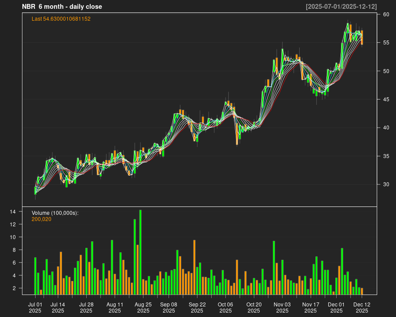Click the 60 price axis label
This screenshot has width=396, height=317.
386,15
